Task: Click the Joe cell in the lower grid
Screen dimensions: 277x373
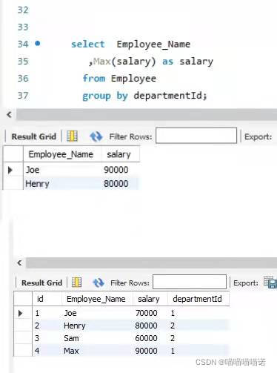Action: pyautogui.click(x=97, y=313)
